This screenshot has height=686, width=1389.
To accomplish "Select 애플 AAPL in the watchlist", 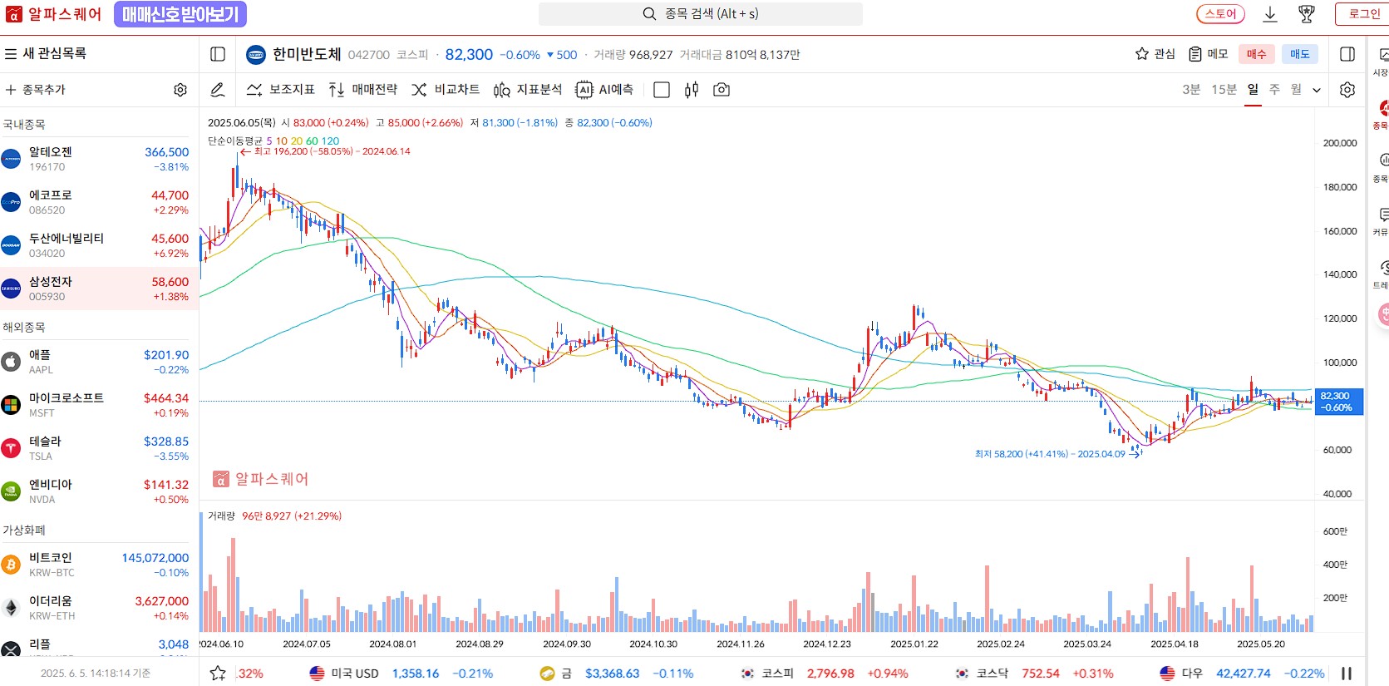I will point(98,362).
